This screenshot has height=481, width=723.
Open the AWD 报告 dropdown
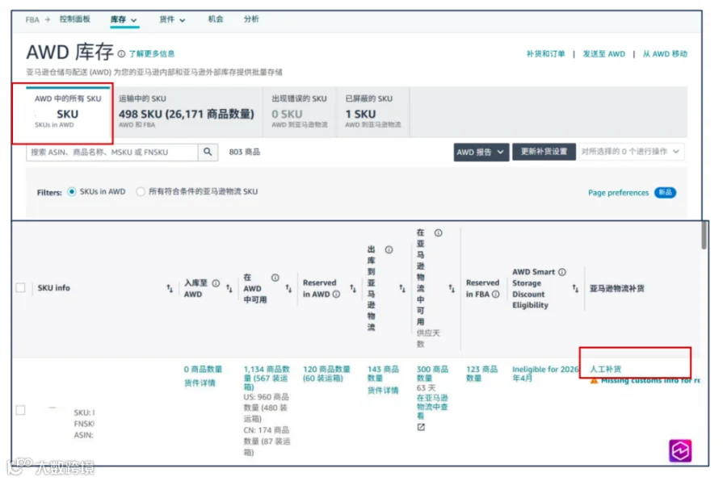click(x=481, y=152)
